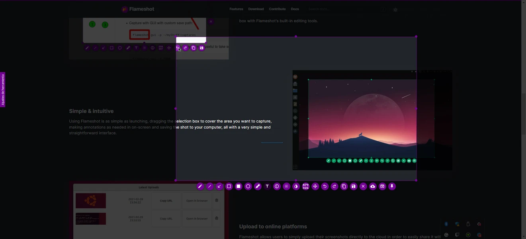Click the Latest Uploads screenshot image

149,210
